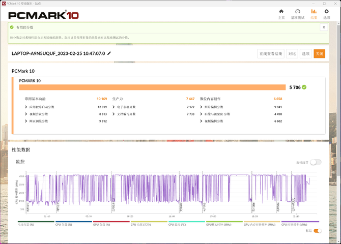This screenshot has height=244, width=341.
Task: Click the 生产力 score 7 447
Action: point(190,99)
